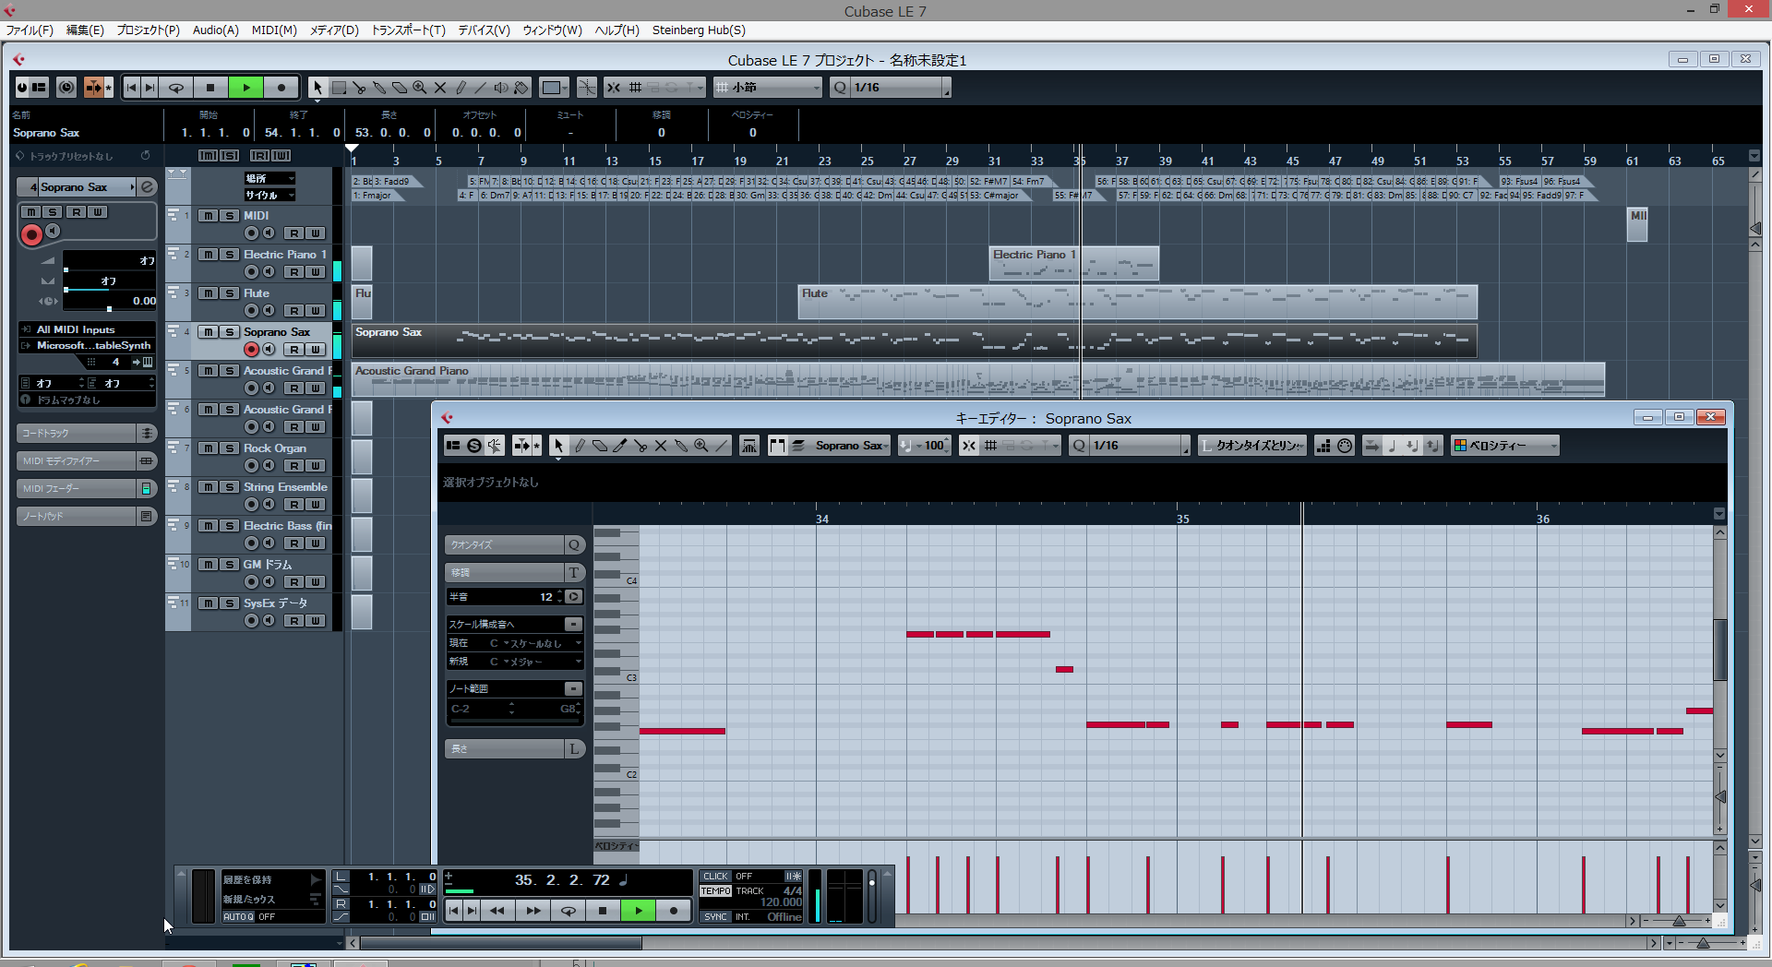Open the All MIDI Inputs routing dropdown
Viewport: 1772px width, 967px height.
[x=88, y=329]
